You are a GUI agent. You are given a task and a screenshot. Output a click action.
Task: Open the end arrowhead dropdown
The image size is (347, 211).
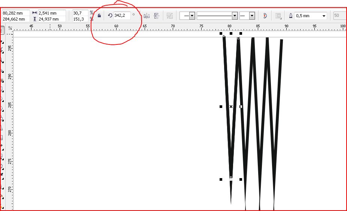pyautogui.click(x=252, y=16)
